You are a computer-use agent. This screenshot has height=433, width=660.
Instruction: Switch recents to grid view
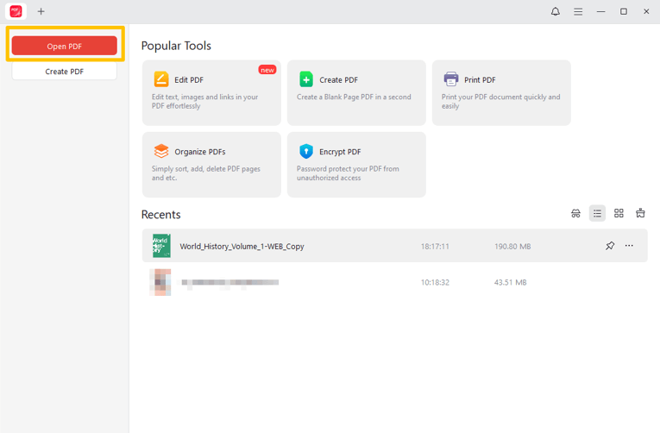619,213
